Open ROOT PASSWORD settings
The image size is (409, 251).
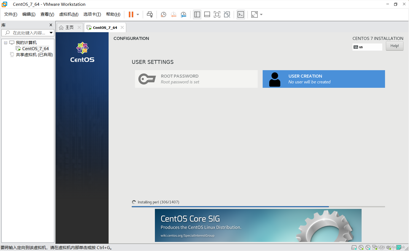coord(196,79)
